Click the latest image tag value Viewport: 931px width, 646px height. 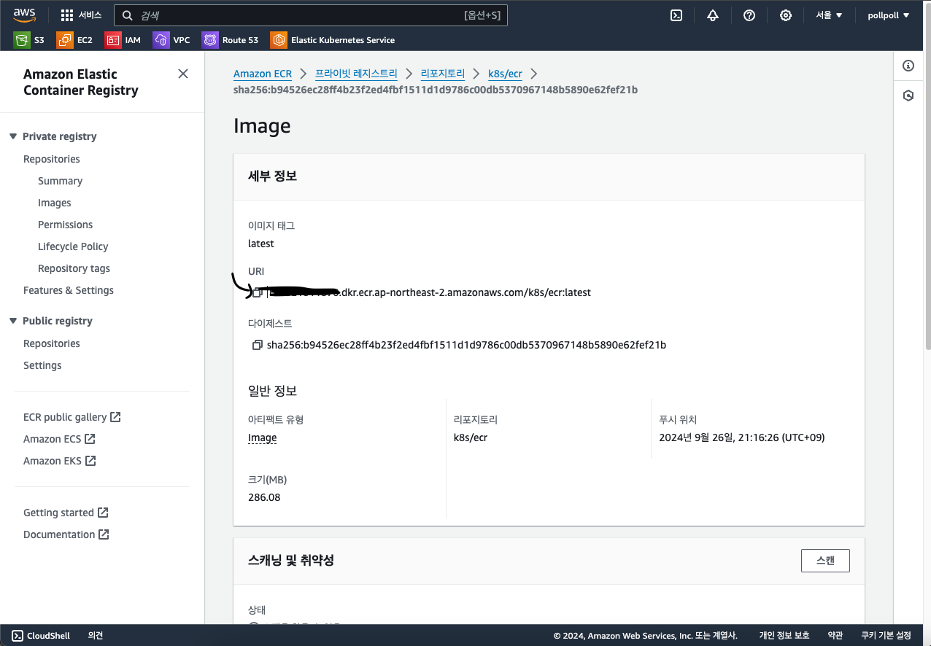261,244
